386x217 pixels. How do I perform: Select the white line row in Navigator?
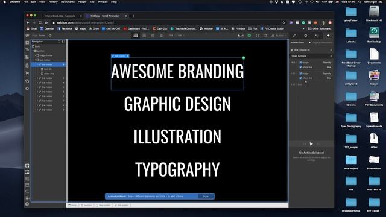tap(49, 74)
